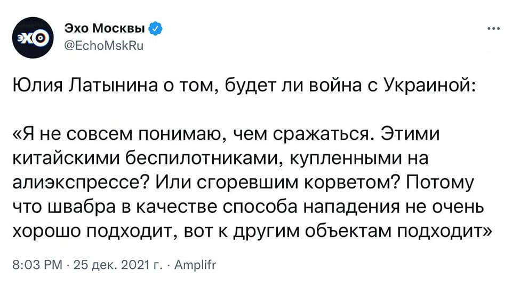Click the Amplifr source label

tap(195, 265)
